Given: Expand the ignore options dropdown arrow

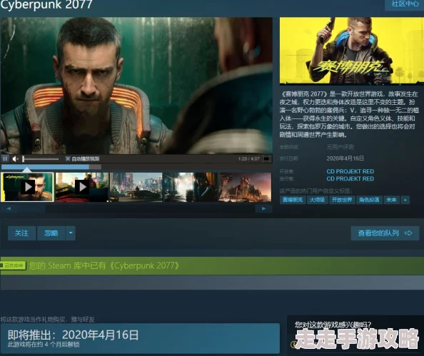Looking at the screenshot, I should click(71, 233).
